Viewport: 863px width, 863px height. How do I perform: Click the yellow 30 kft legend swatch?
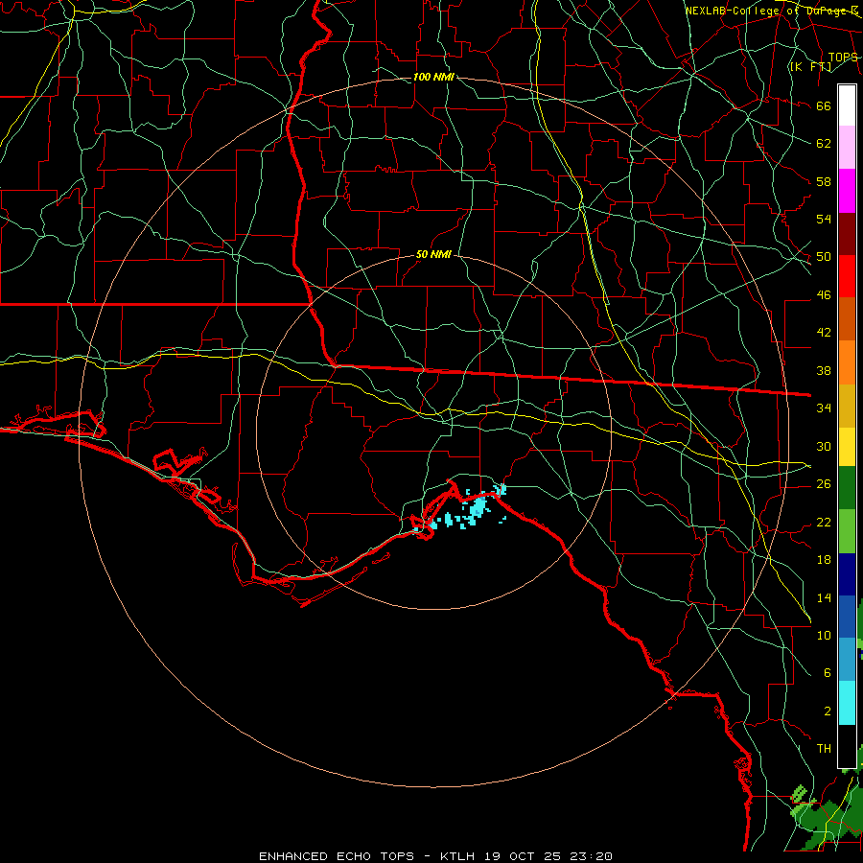(x=847, y=447)
